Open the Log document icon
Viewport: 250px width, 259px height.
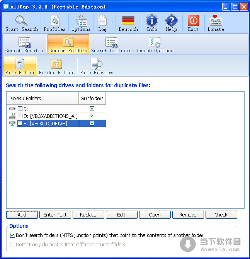pos(102,20)
